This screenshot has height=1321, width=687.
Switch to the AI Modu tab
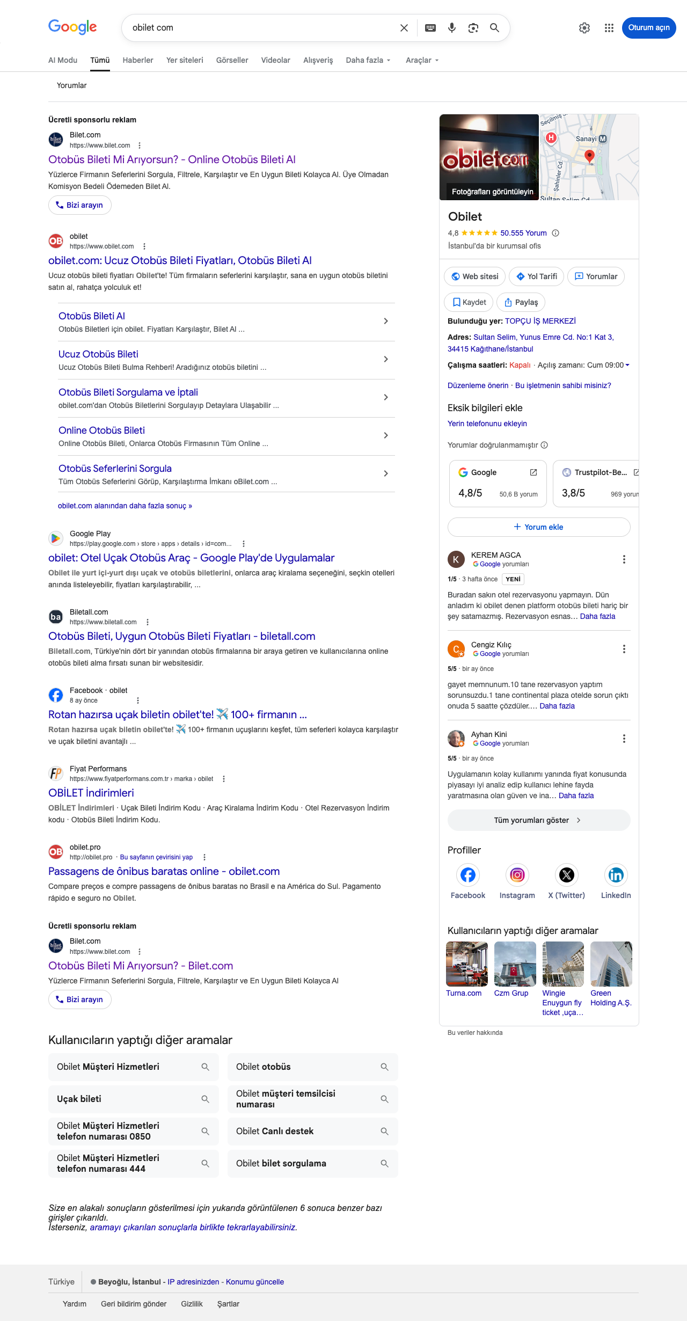click(x=63, y=60)
